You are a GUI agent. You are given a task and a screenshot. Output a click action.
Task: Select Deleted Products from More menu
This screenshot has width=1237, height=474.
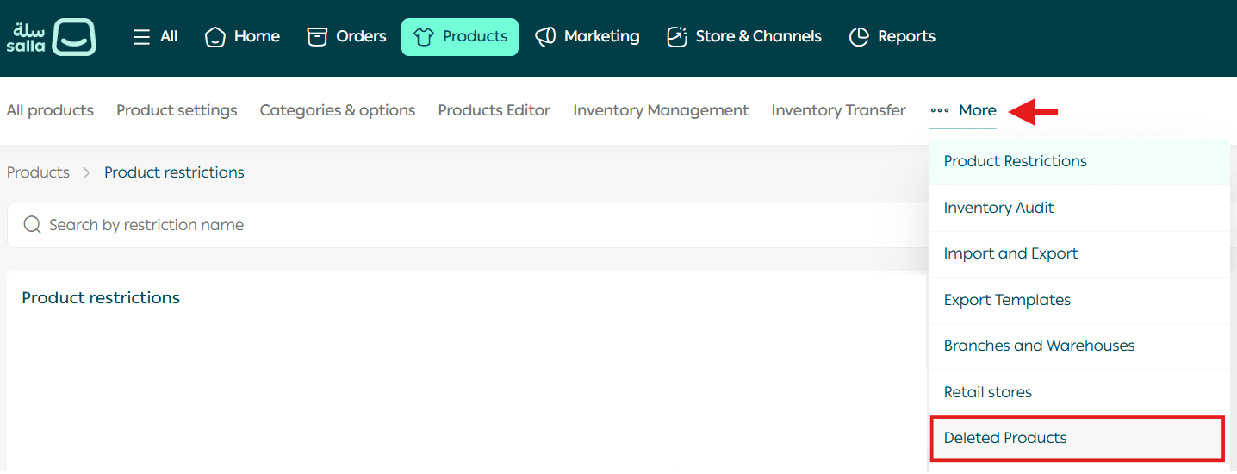1004,438
